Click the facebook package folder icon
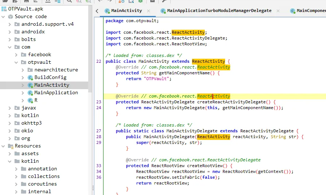The image size is (326, 195). point(24,55)
